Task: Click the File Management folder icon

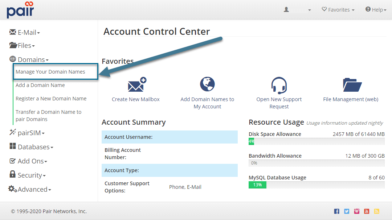Action: pyautogui.click(x=352, y=85)
